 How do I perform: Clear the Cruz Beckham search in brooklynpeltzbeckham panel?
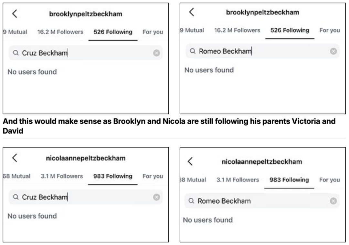pyautogui.click(x=156, y=53)
